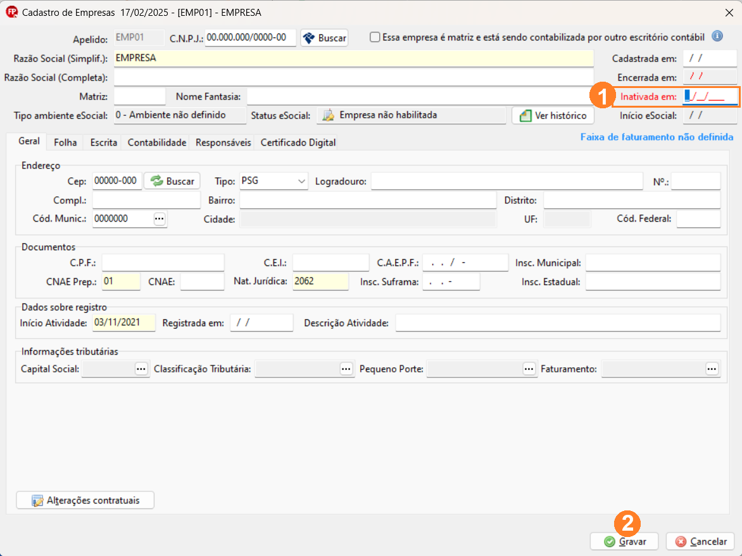This screenshot has width=742, height=556.
Task: Click the C.P.F. input field
Action: click(x=163, y=263)
